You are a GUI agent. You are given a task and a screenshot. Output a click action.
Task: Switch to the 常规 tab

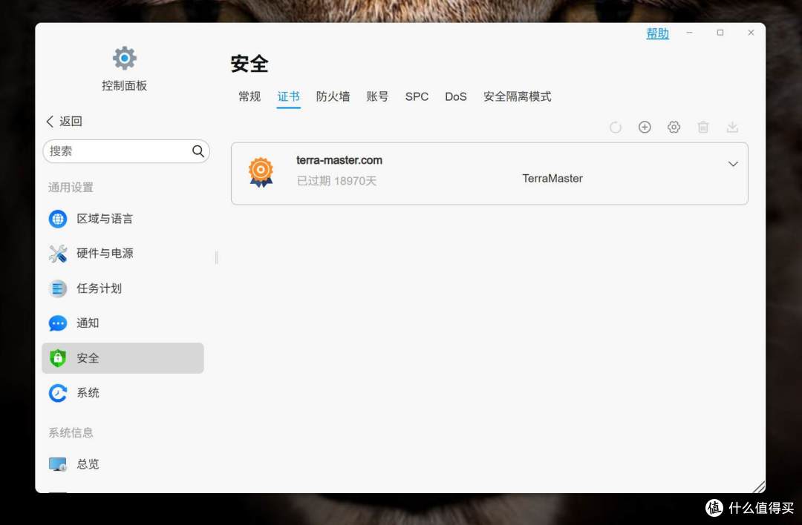pos(250,96)
